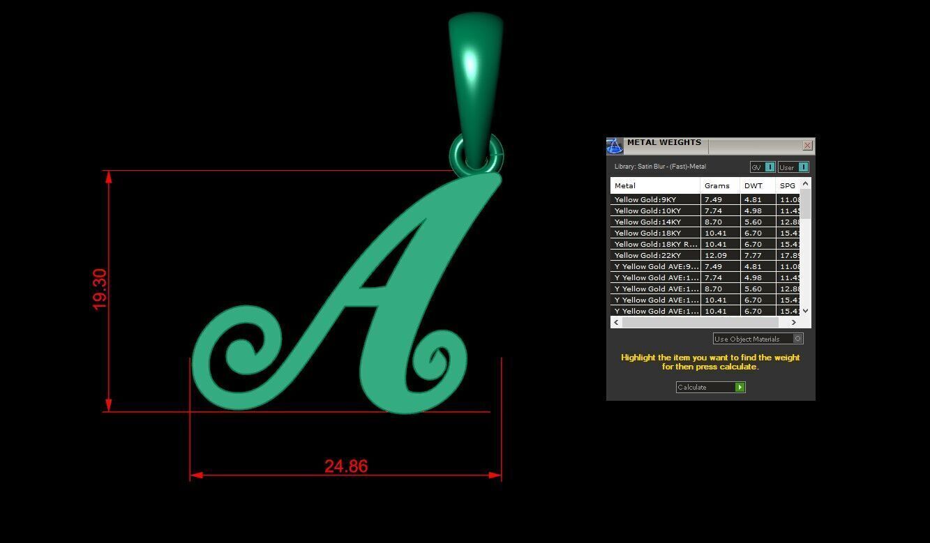Viewport: 930px width, 543px height.
Task: Click the 7.77 DWT cell
Action: point(758,255)
